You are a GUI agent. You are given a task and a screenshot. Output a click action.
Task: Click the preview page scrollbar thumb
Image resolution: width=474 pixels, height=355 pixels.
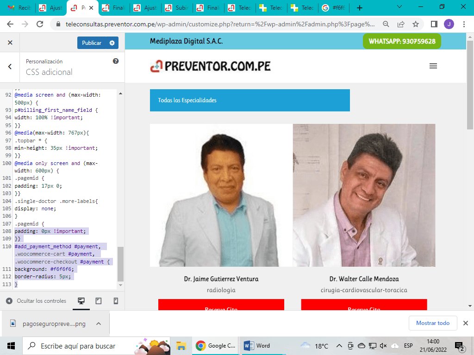tap(470, 85)
